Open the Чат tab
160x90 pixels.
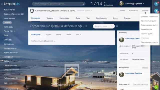(88, 18)
